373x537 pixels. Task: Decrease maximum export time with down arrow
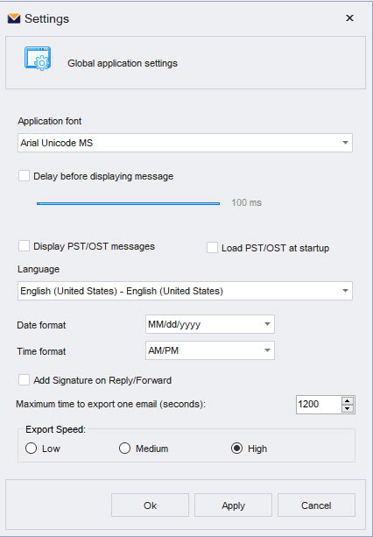point(348,408)
